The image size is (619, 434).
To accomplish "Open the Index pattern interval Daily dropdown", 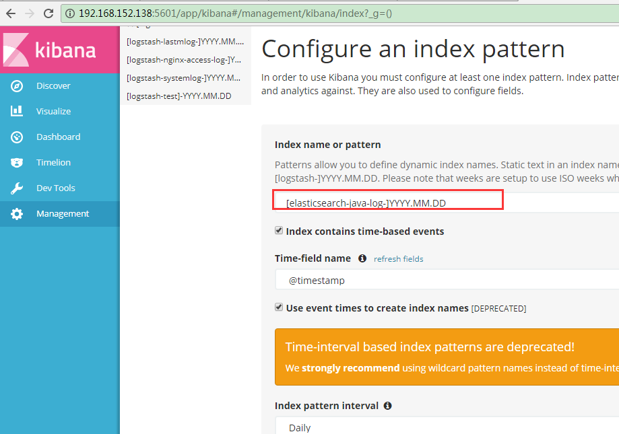I will tap(447, 427).
